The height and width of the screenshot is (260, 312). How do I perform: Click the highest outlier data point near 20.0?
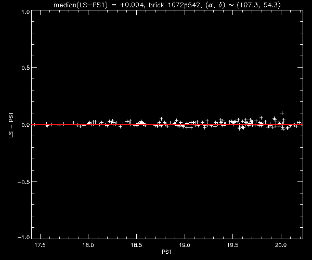pos(282,113)
